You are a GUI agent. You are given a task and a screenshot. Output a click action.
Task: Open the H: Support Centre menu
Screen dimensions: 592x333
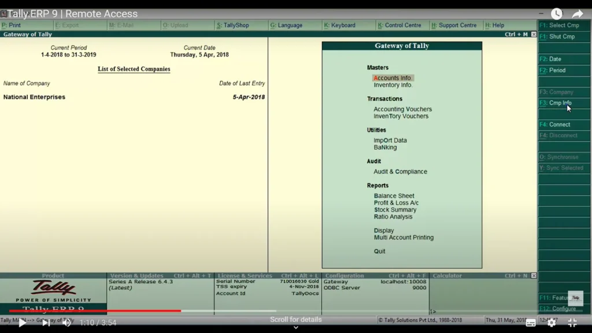(454, 25)
